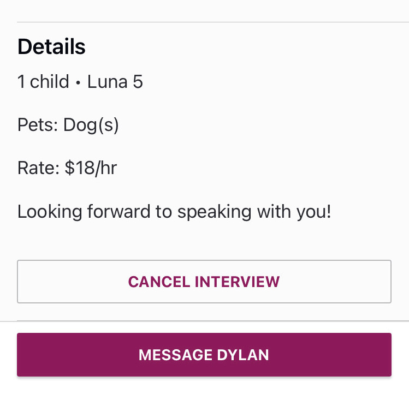The width and height of the screenshot is (409, 394).
Task: Click the word INTERVIEW on the outlined button
Action: pos(237,282)
